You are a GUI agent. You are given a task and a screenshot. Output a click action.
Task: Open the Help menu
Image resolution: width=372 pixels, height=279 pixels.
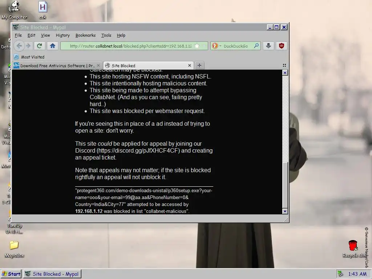point(121,35)
